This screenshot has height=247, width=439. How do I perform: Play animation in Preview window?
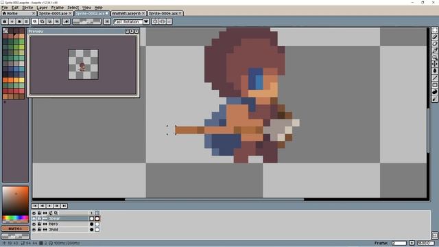(132, 32)
